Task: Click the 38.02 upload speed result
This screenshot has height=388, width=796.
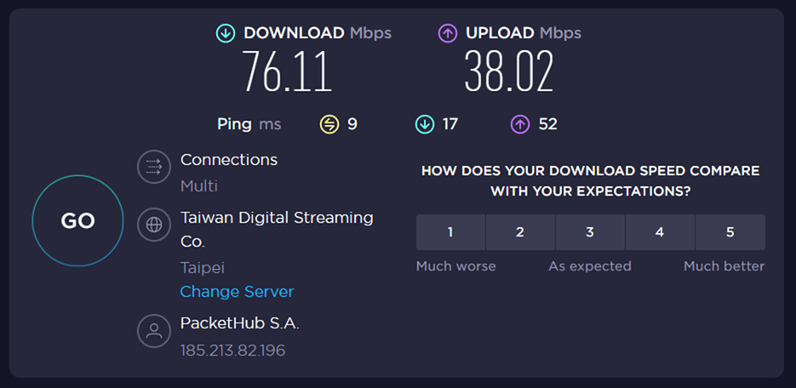Action: click(509, 71)
